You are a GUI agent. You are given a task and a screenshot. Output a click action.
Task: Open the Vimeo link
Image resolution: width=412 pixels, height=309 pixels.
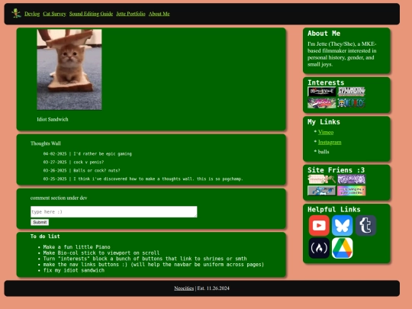326,132
